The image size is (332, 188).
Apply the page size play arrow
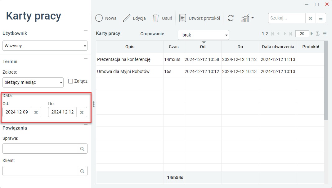(x=312, y=33)
